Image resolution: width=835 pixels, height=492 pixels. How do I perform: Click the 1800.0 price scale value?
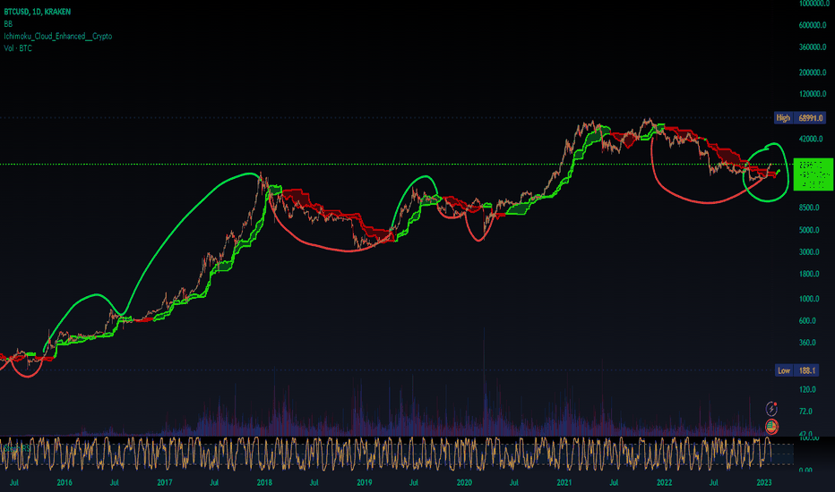tap(809, 274)
